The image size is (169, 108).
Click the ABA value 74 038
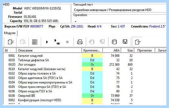pyautogui.click(x=115, y=100)
